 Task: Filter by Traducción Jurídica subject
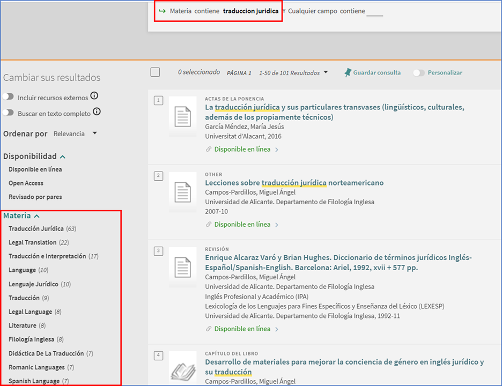tap(36, 228)
